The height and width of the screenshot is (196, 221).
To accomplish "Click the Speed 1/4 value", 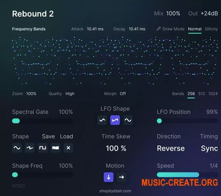I will 214,166.
